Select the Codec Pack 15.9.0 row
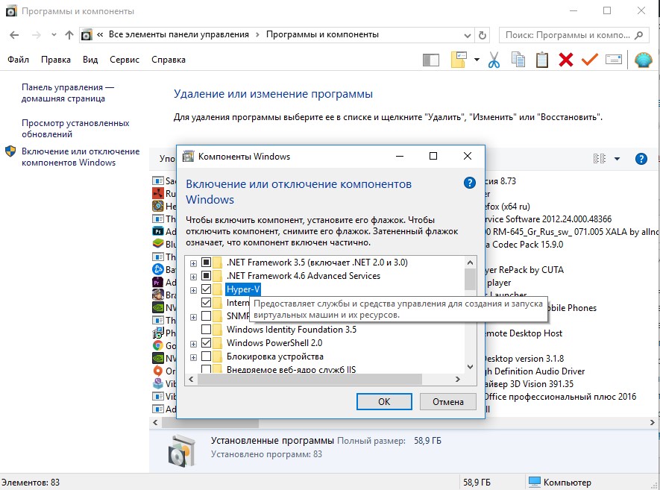The height and width of the screenshot is (490, 660). click(x=524, y=245)
